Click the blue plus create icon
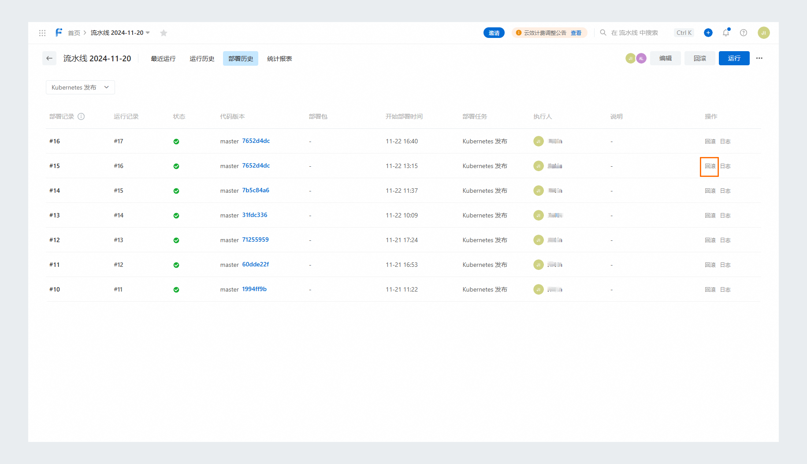This screenshot has height=464, width=807. [x=708, y=33]
